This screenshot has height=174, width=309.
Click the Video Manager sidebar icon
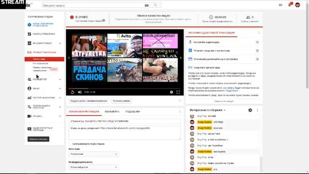point(29,43)
